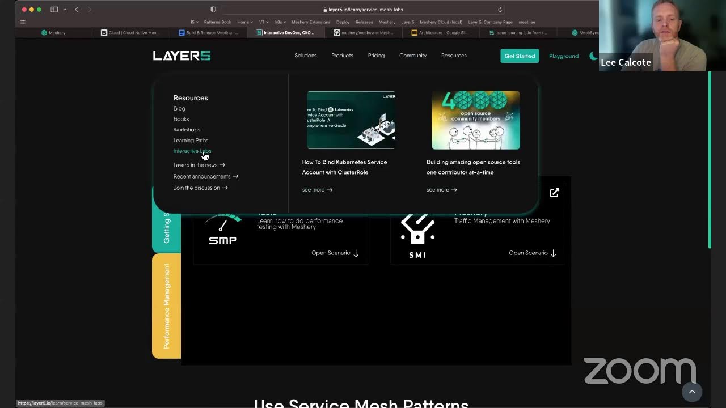The height and width of the screenshot is (408, 726).
Task: Click the privacy shield icon in toolbar
Action: click(213, 10)
